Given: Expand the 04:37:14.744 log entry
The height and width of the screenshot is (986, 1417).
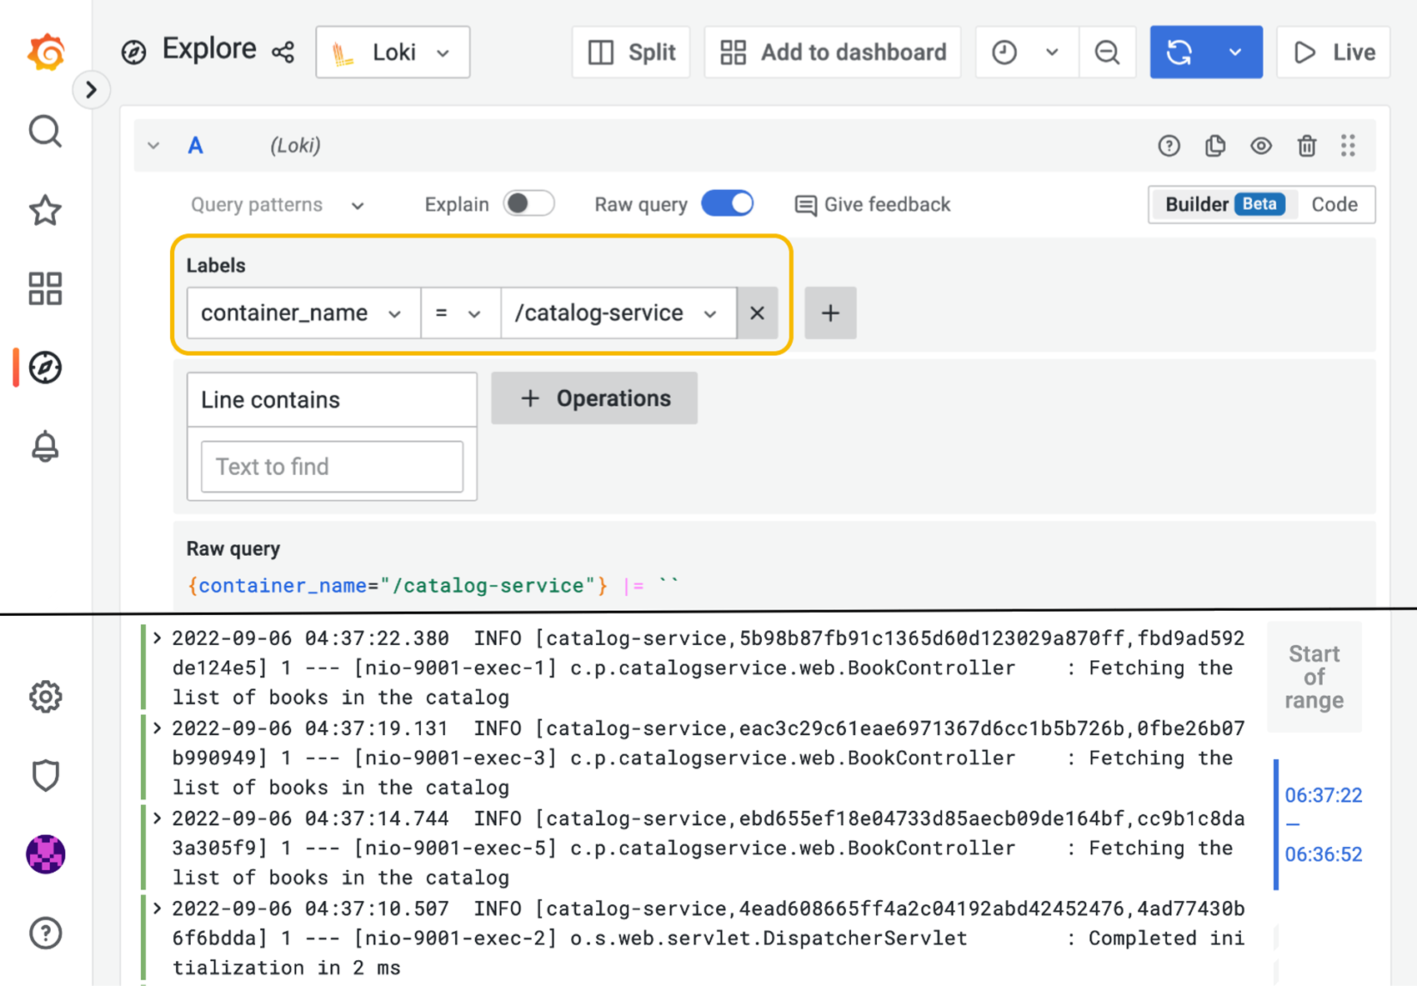Looking at the screenshot, I should pos(157,818).
